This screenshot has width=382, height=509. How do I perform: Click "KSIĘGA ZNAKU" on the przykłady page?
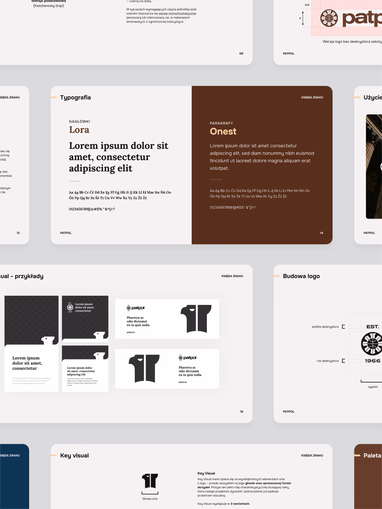click(x=232, y=276)
